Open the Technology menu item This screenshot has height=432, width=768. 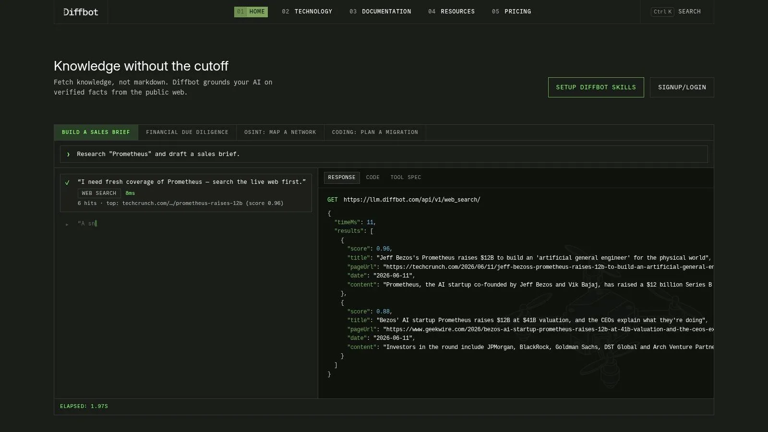click(x=307, y=12)
